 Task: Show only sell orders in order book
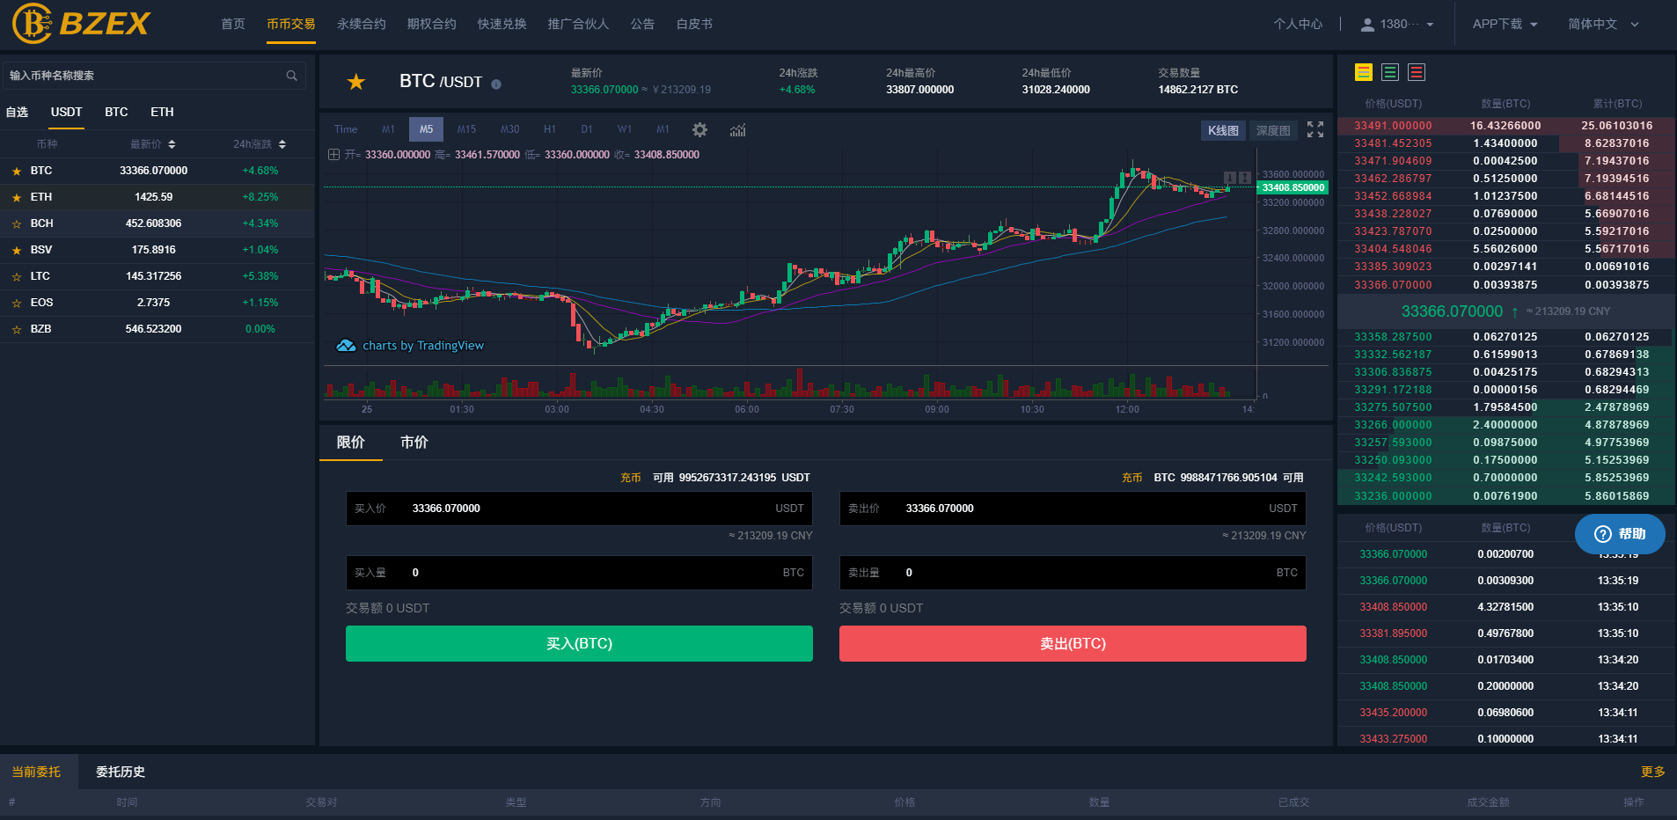[1417, 72]
